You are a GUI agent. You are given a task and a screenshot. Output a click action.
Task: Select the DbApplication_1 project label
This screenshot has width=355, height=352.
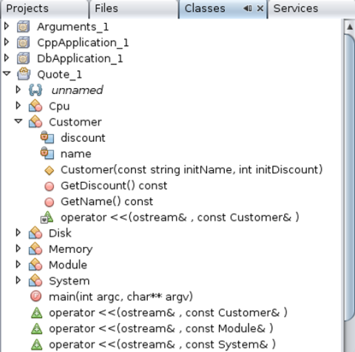(x=80, y=58)
